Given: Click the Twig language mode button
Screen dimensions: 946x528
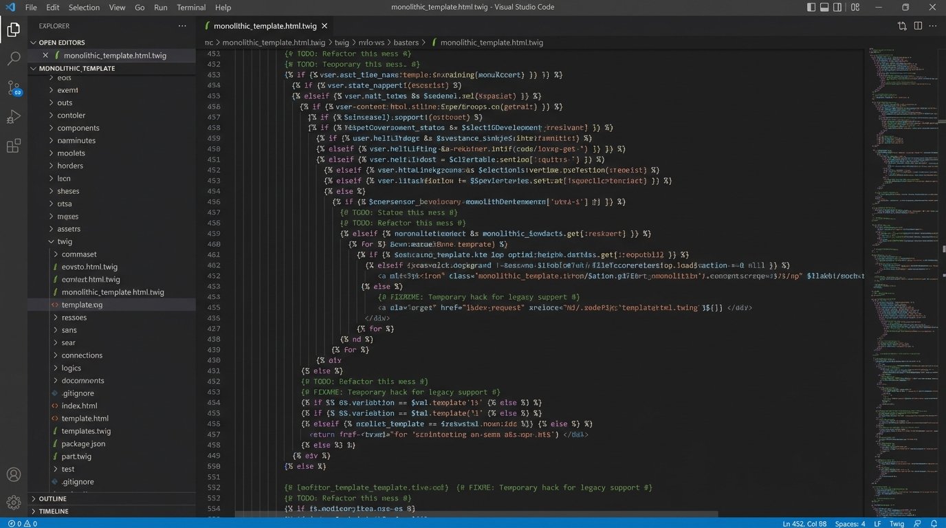Looking at the screenshot, I should click(896, 523).
